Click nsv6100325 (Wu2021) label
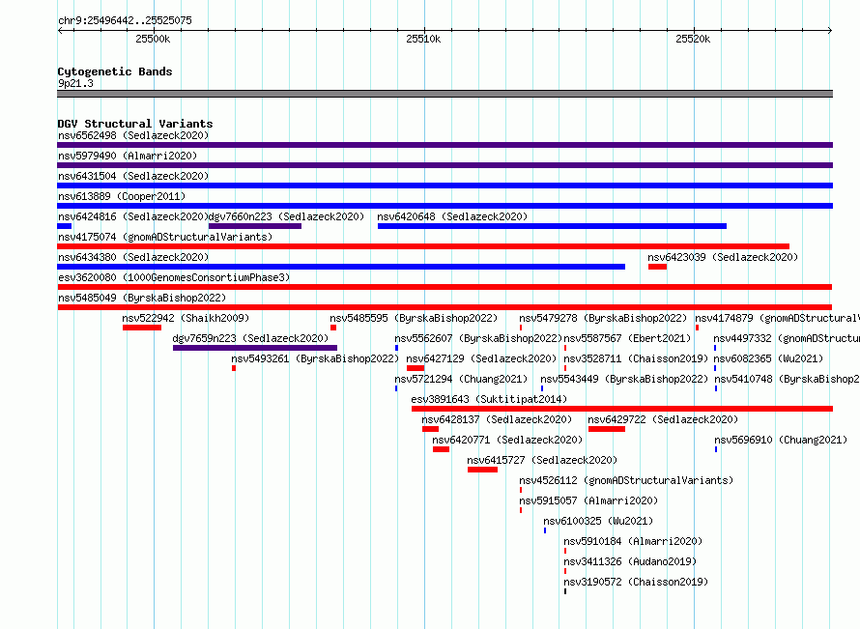Viewport: 860px width, 629px height. (598, 521)
